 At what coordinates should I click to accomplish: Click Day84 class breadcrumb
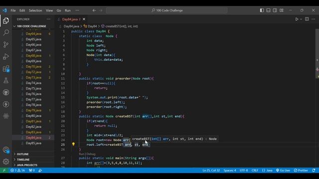click(90, 26)
